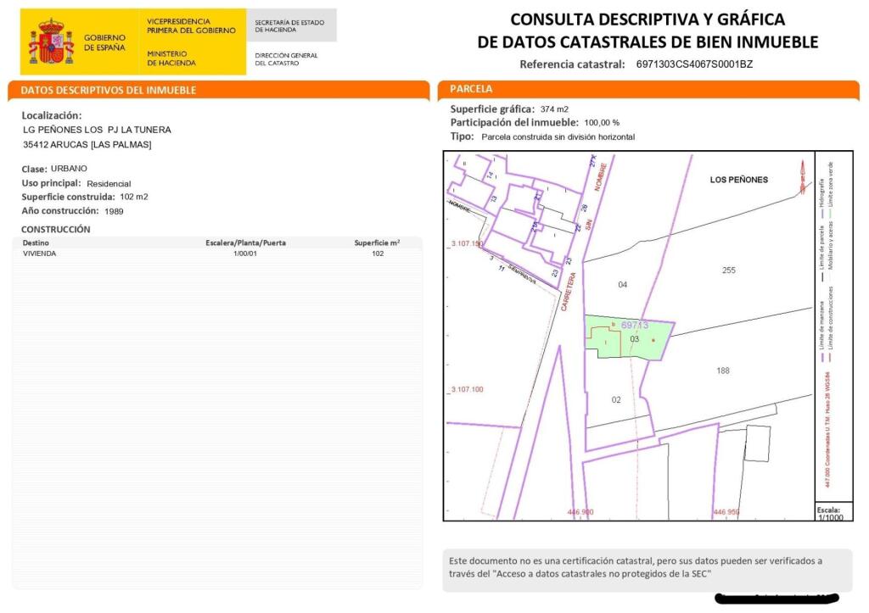Click the 'MINISTERIO DE HACIENDA' text in the header
The height and width of the screenshot is (613, 869).
click(x=171, y=59)
